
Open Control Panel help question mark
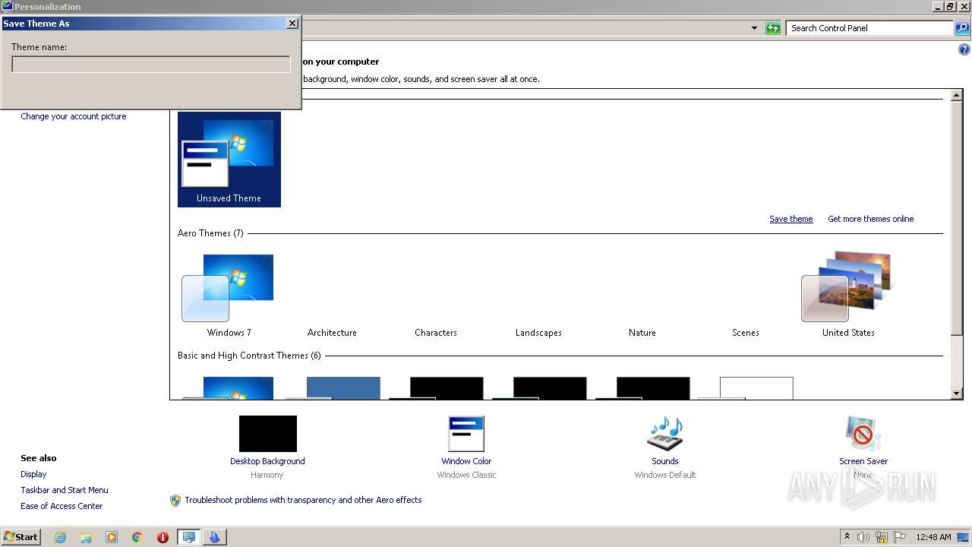pos(964,49)
